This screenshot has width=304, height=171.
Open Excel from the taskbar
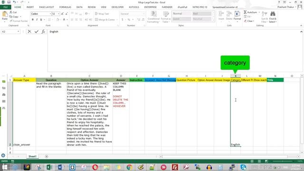(49, 167)
